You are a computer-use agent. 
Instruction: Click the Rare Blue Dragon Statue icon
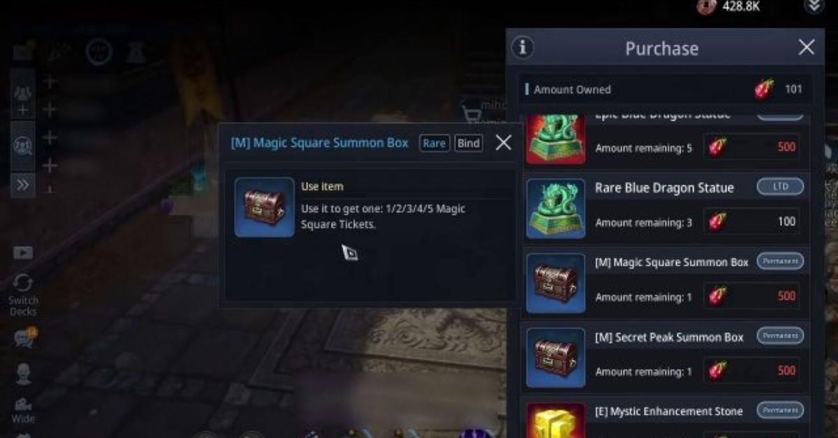click(x=556, y=209)
